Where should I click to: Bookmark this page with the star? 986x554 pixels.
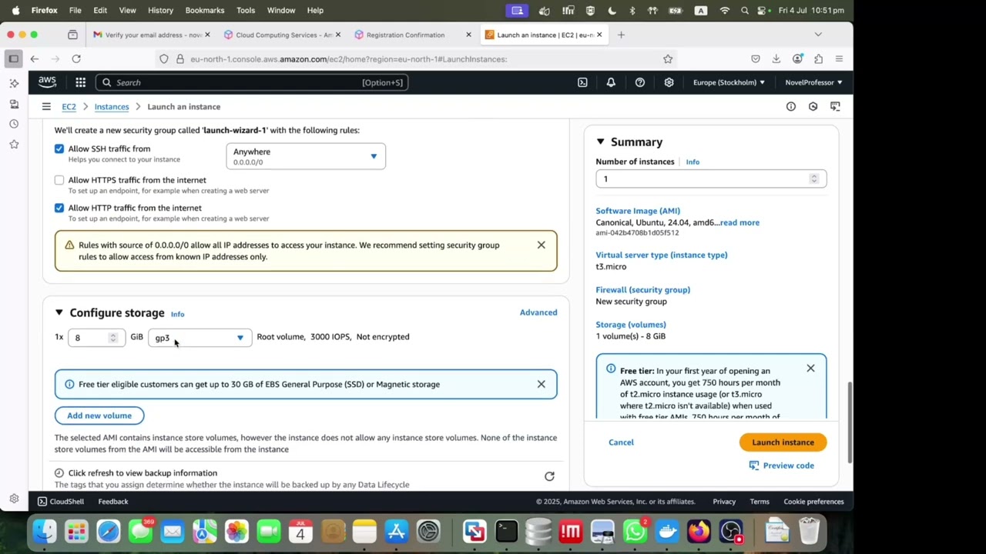pyautogui.click(x=668, y=58)
